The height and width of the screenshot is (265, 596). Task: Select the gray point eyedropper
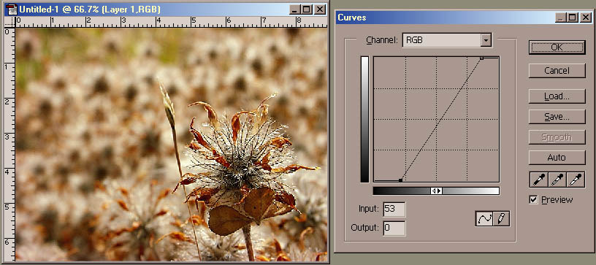[x=557, y=179]
